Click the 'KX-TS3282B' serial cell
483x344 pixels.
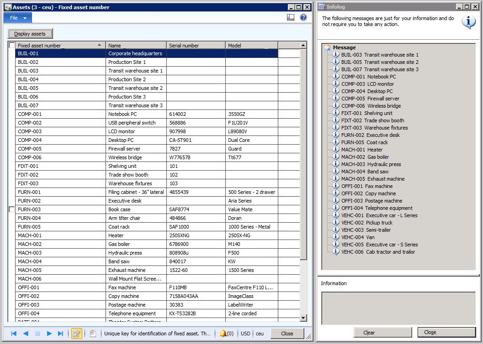click(x=196, y=313)
